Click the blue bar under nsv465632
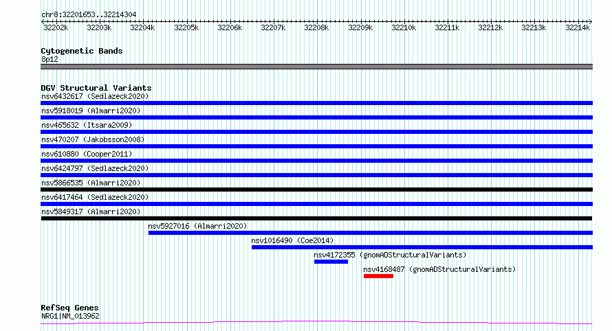This screenshot has height=331, width=612. (x=316, y=132)
